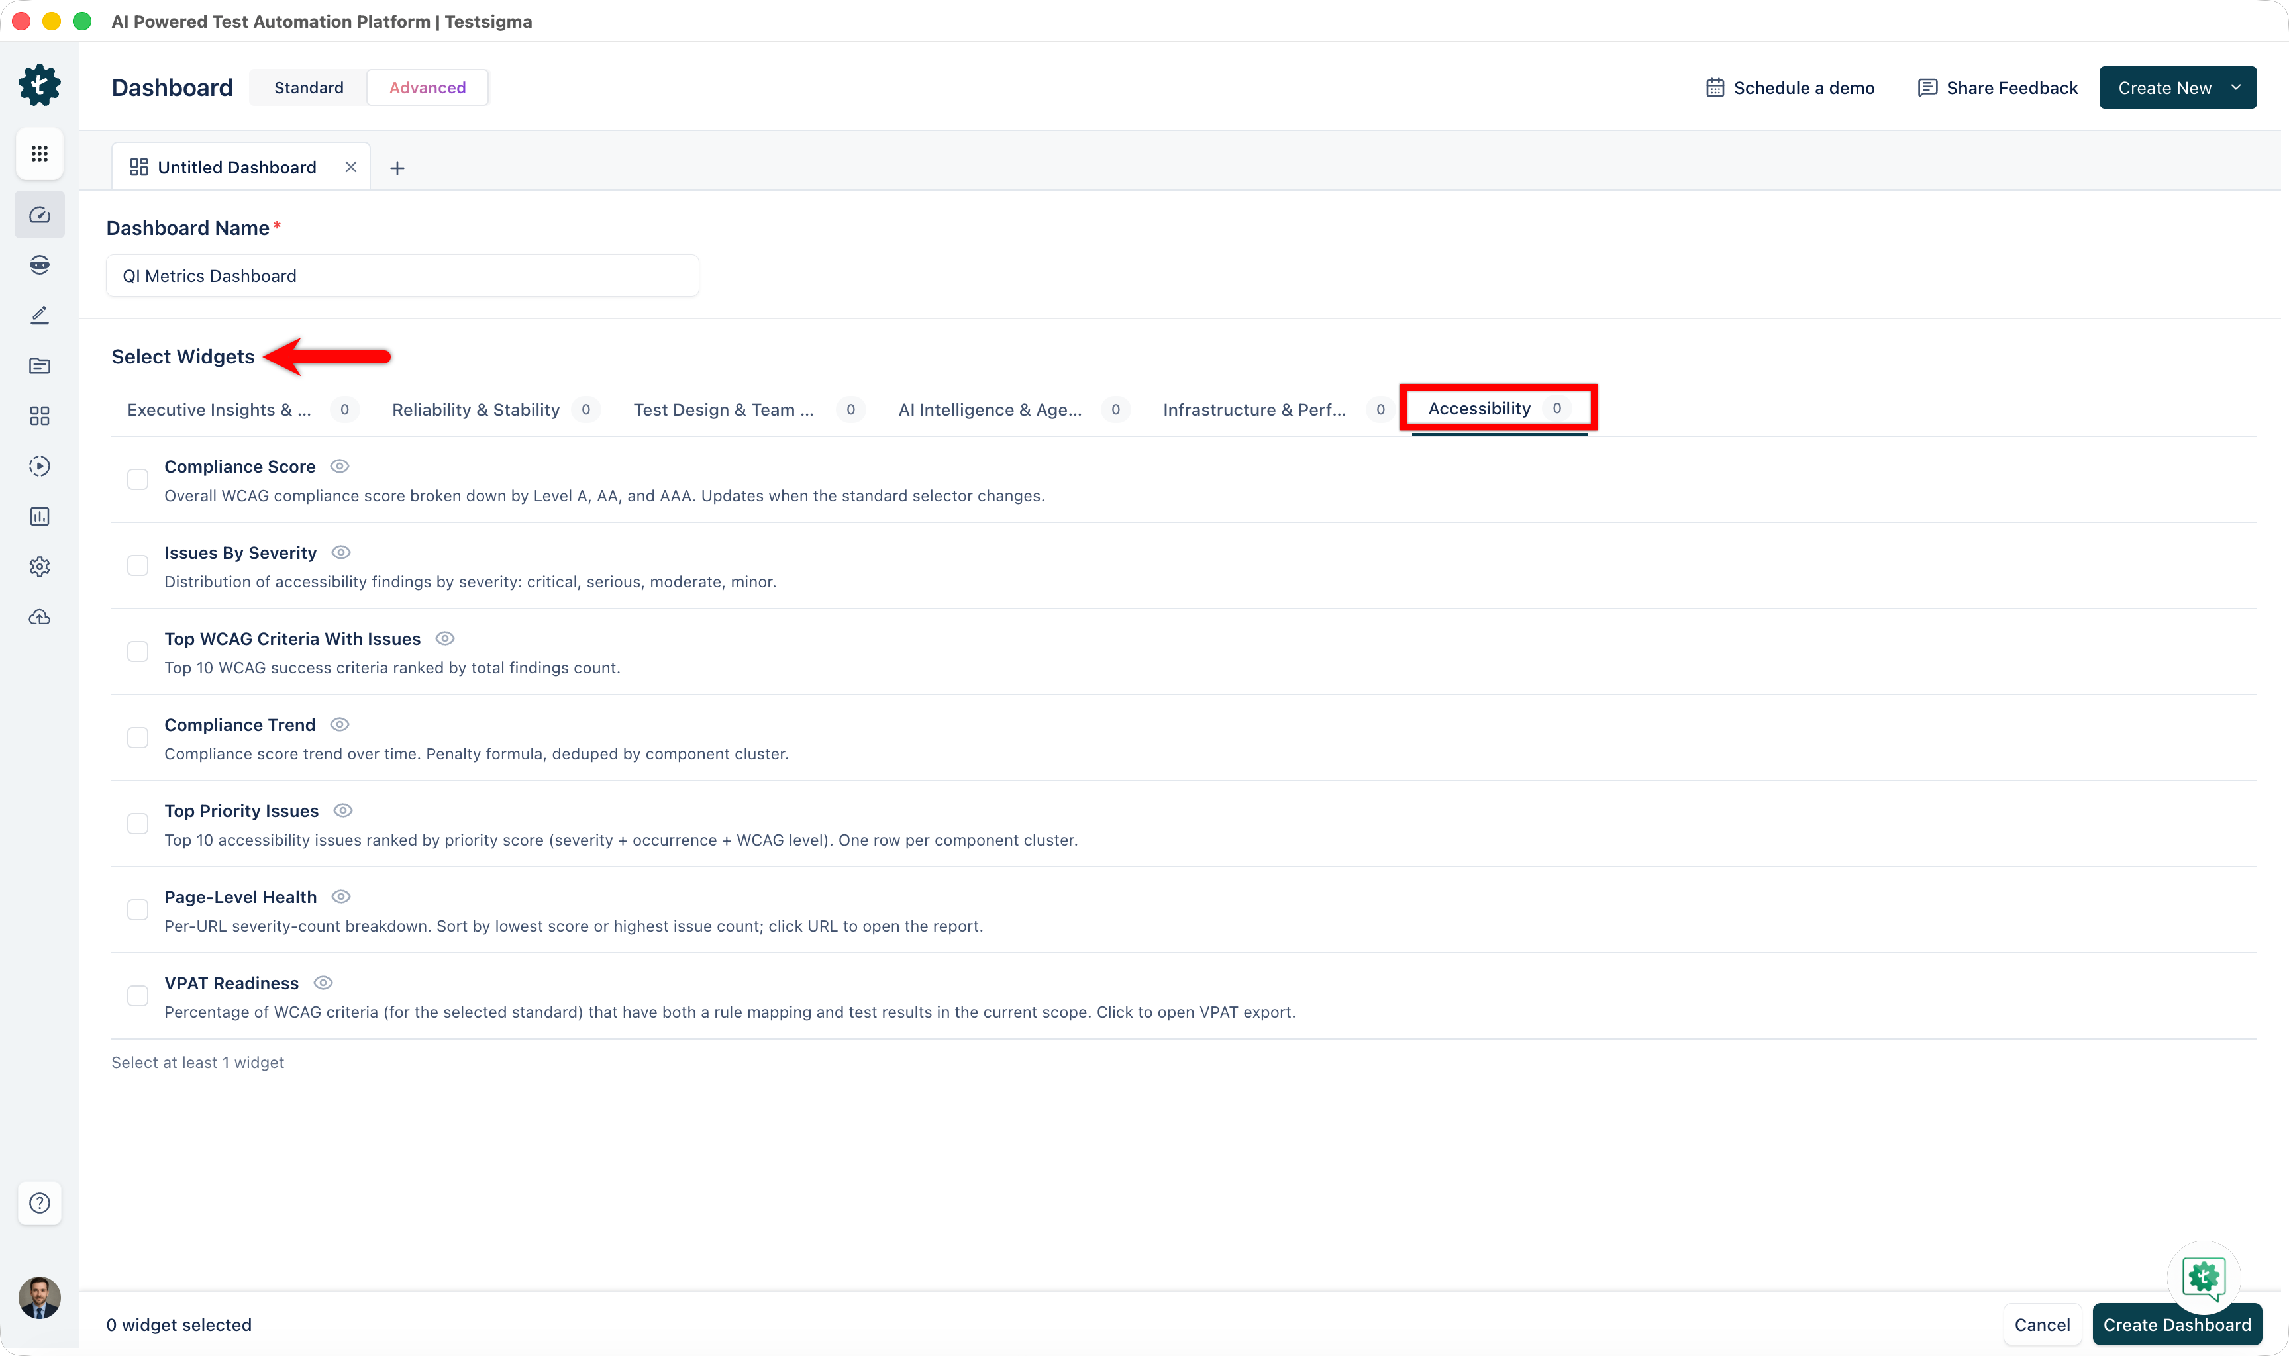
Task: Open the dashboard gauge sidebar icon
Action: (39, 215)
